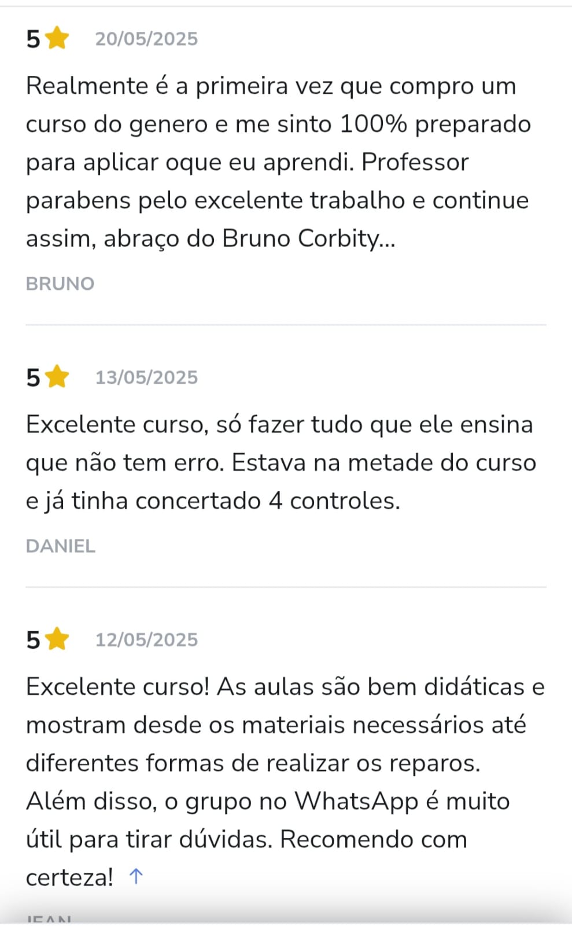Select the 13/05/2025 review date

(146, 377)
